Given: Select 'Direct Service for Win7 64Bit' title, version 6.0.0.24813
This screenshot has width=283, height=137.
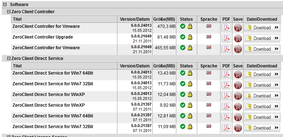Looking at the screenshot, I should coord(53,73).
